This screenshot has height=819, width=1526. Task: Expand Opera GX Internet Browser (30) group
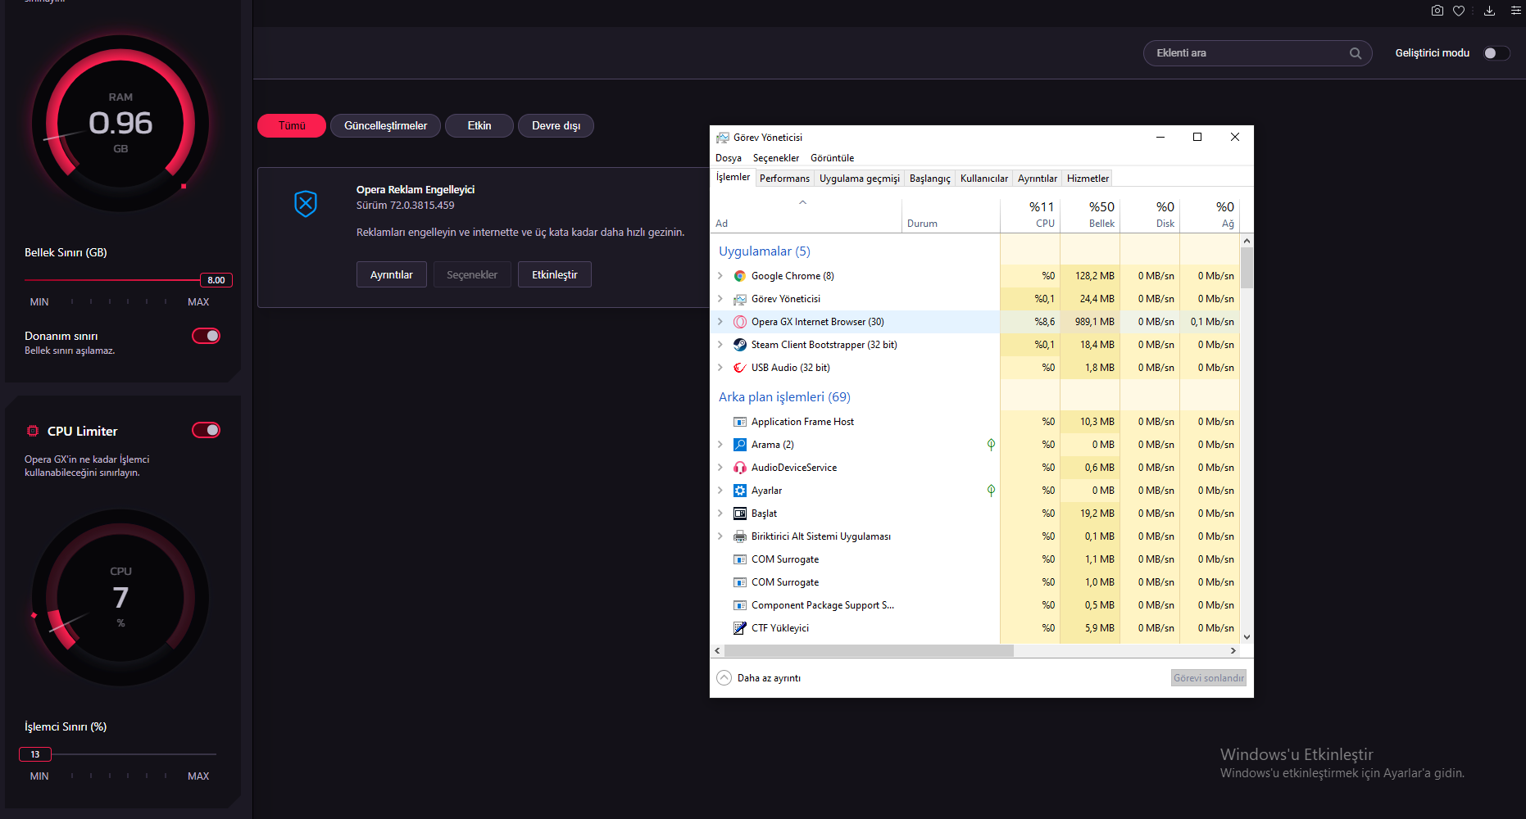pos(720,322)
